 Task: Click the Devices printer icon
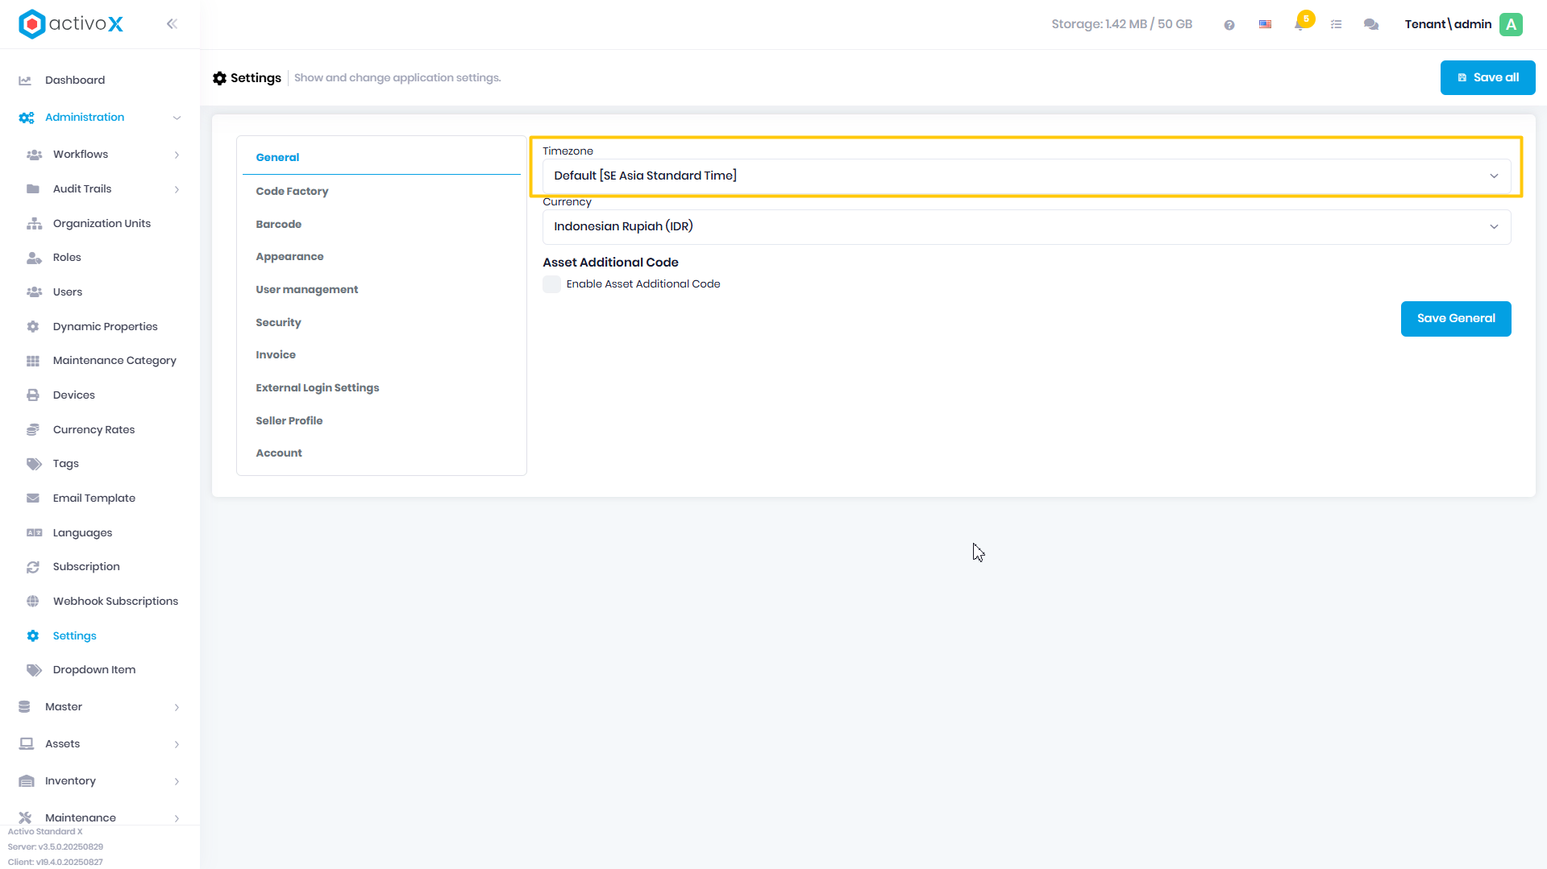click(x=33, y=395)
